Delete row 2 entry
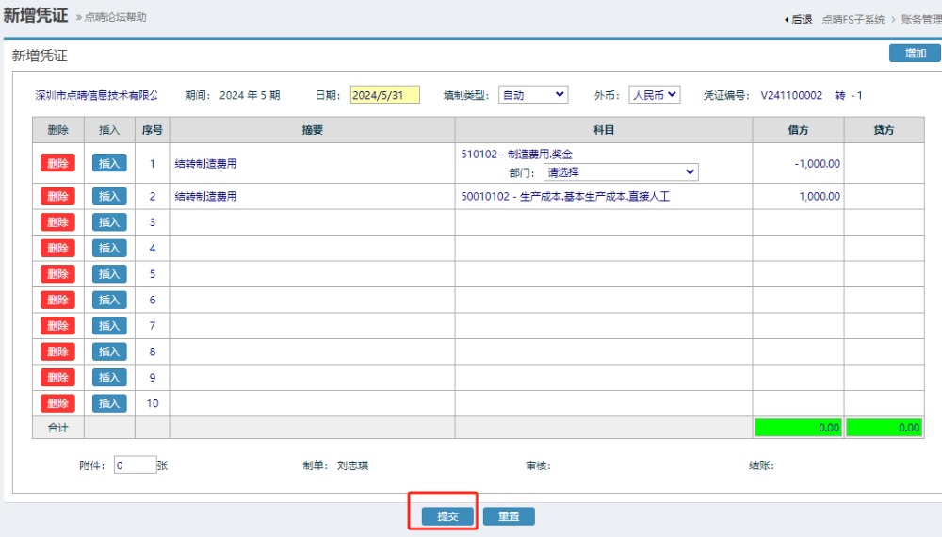The width and height of the screenshot is (942, 537). pos(57,196)
